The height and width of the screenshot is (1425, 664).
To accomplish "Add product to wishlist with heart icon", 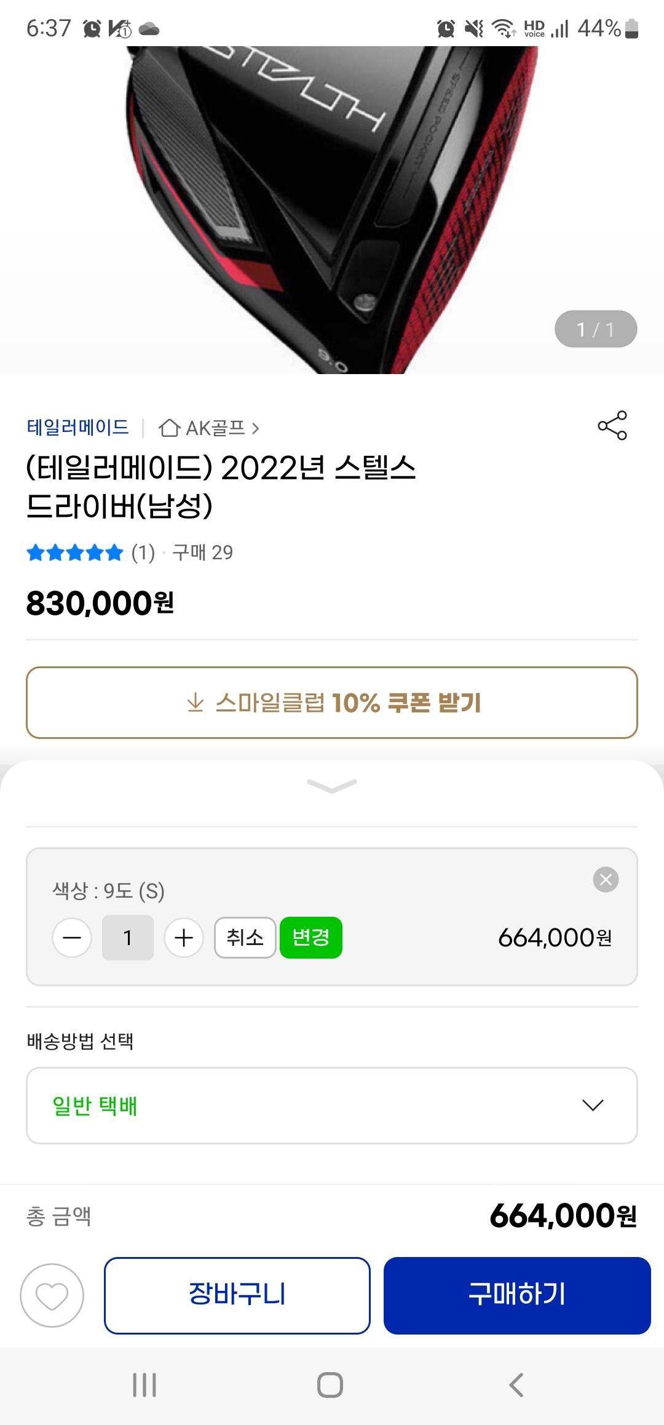I will pos(52,1295).
